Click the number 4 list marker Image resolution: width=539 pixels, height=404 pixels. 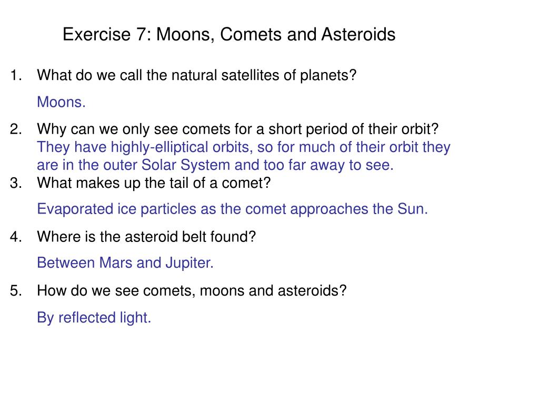16,237
